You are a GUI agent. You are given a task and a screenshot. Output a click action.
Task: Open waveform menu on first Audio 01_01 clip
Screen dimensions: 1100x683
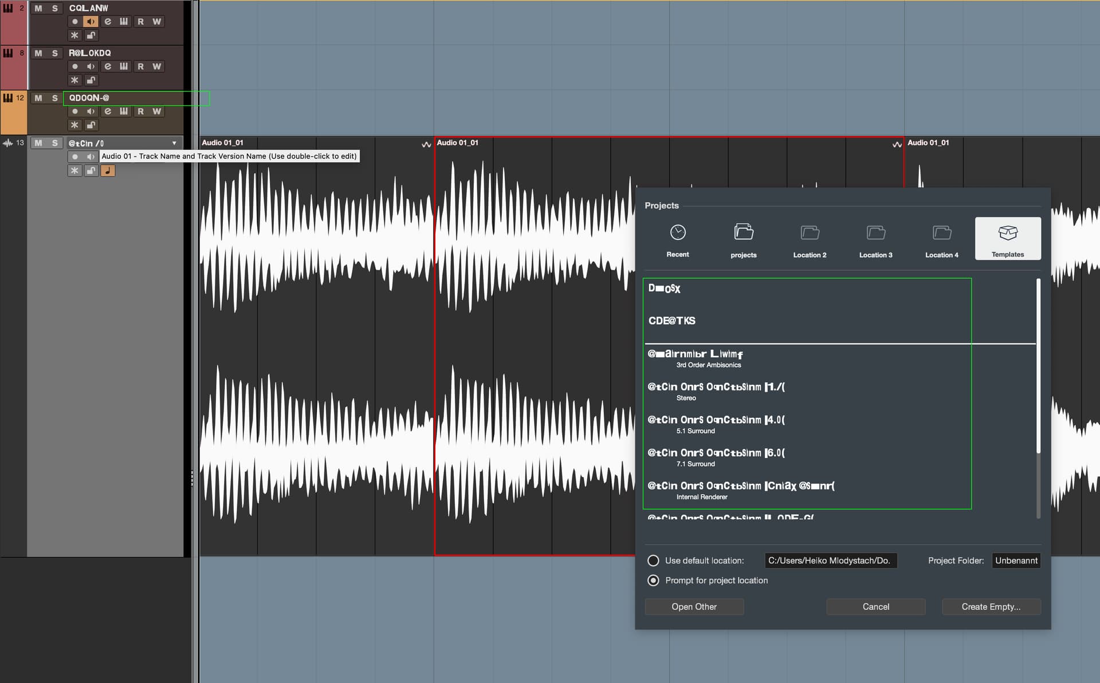[x=426, y=144]
